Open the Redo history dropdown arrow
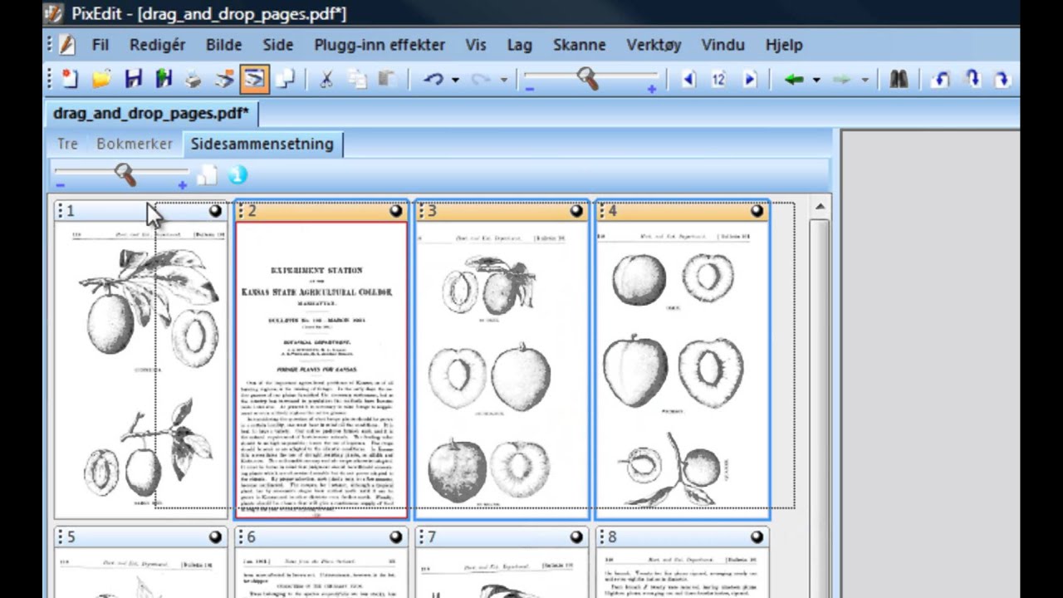 coord(503,81)
